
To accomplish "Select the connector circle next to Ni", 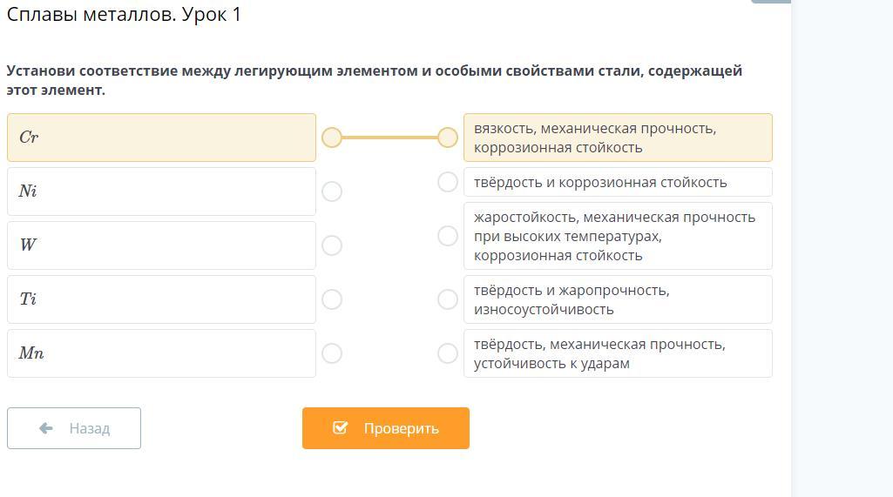I will 332,191.
